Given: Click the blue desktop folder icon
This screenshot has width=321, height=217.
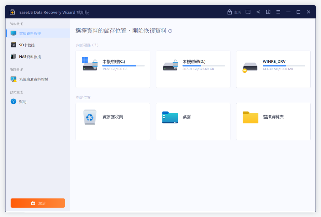Looking at the screenshot, I should 170,117.
